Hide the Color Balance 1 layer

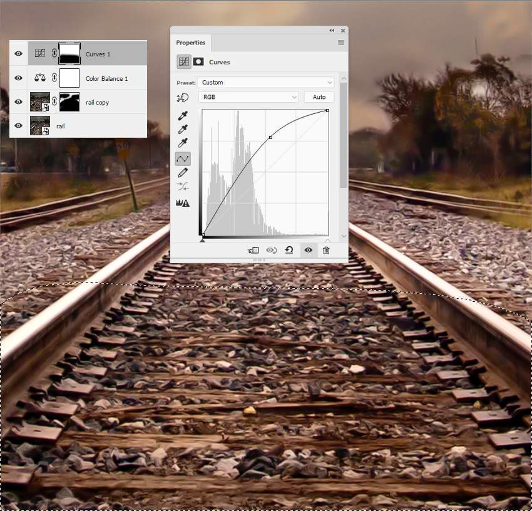pos(18,78)
